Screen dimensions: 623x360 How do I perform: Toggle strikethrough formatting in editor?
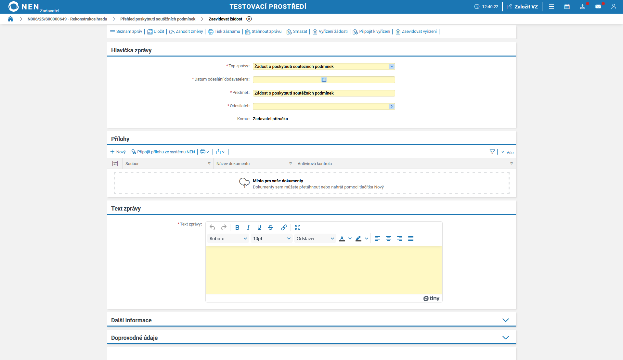tap(270, 227)
